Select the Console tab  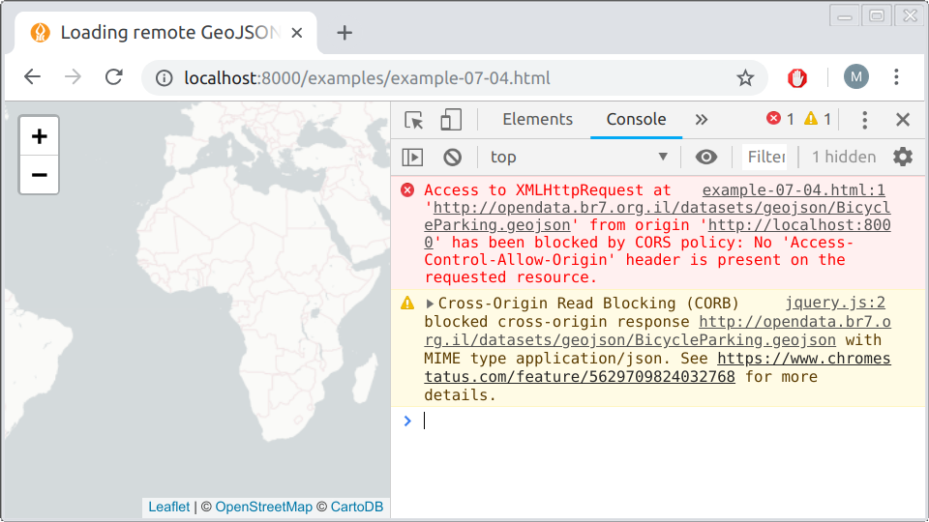[637, 120]
